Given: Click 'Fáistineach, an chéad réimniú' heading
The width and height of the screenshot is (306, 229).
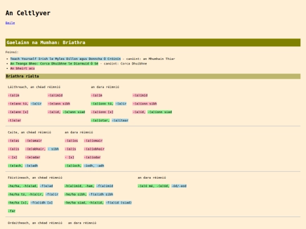Looking at the screenshot, I should (35, 178).
